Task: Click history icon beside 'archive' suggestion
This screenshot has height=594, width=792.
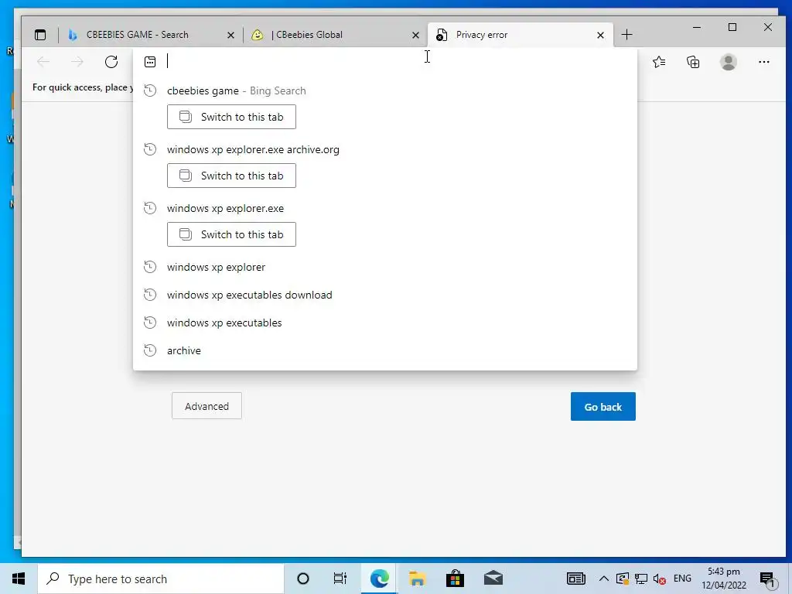Action: point(150,350)
